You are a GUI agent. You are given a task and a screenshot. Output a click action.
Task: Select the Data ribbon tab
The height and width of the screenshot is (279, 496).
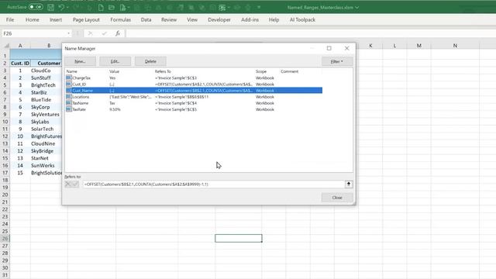[x=146, y=19]
